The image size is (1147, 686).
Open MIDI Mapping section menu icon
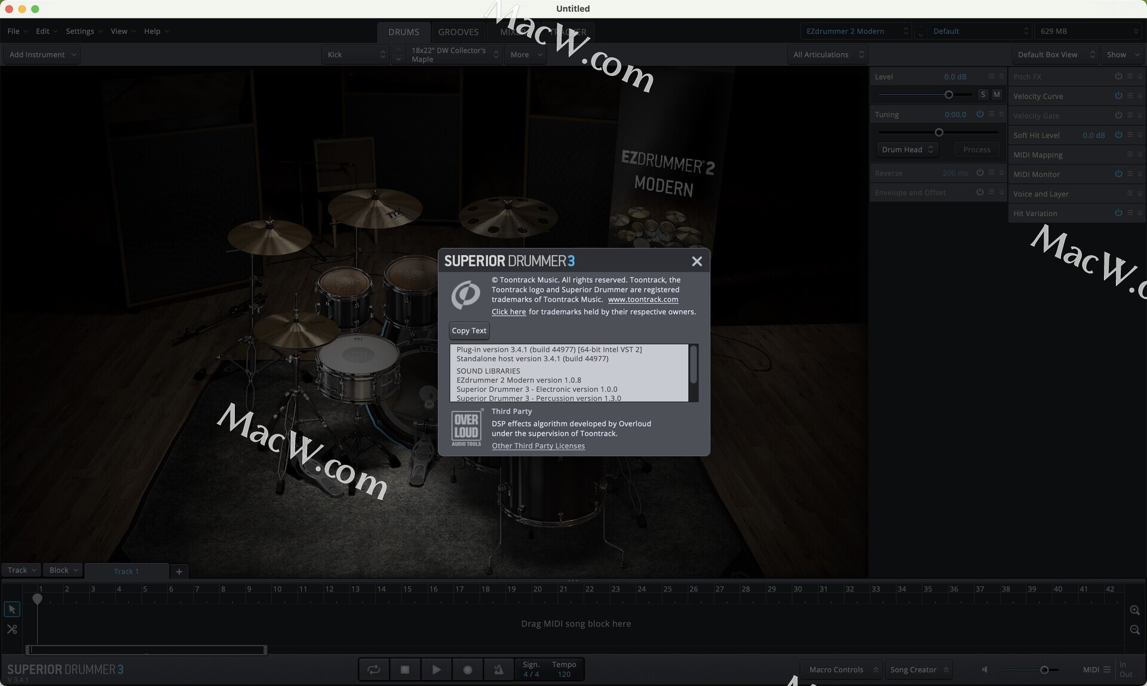(1130, 154)
